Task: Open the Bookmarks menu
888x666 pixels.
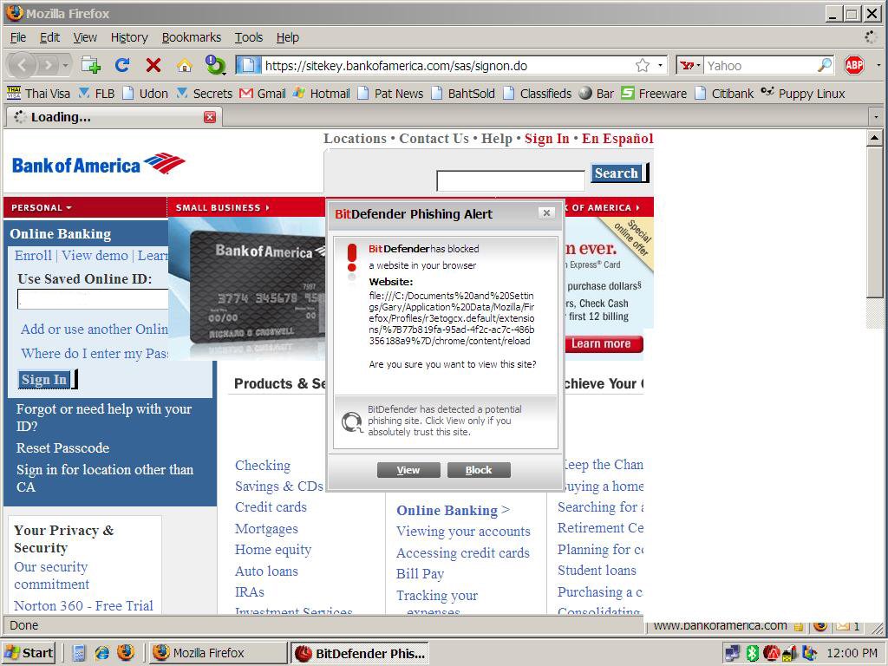Action: [x=192, y=37]
